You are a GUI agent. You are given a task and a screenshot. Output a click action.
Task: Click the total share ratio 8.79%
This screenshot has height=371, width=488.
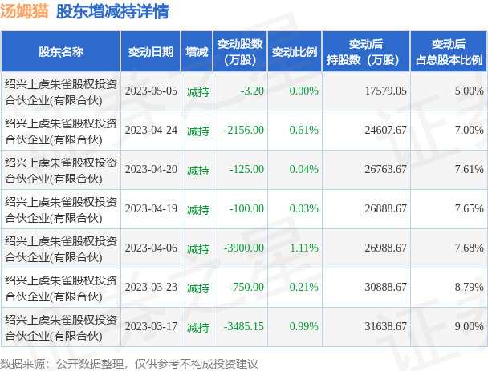click(469, 288)
